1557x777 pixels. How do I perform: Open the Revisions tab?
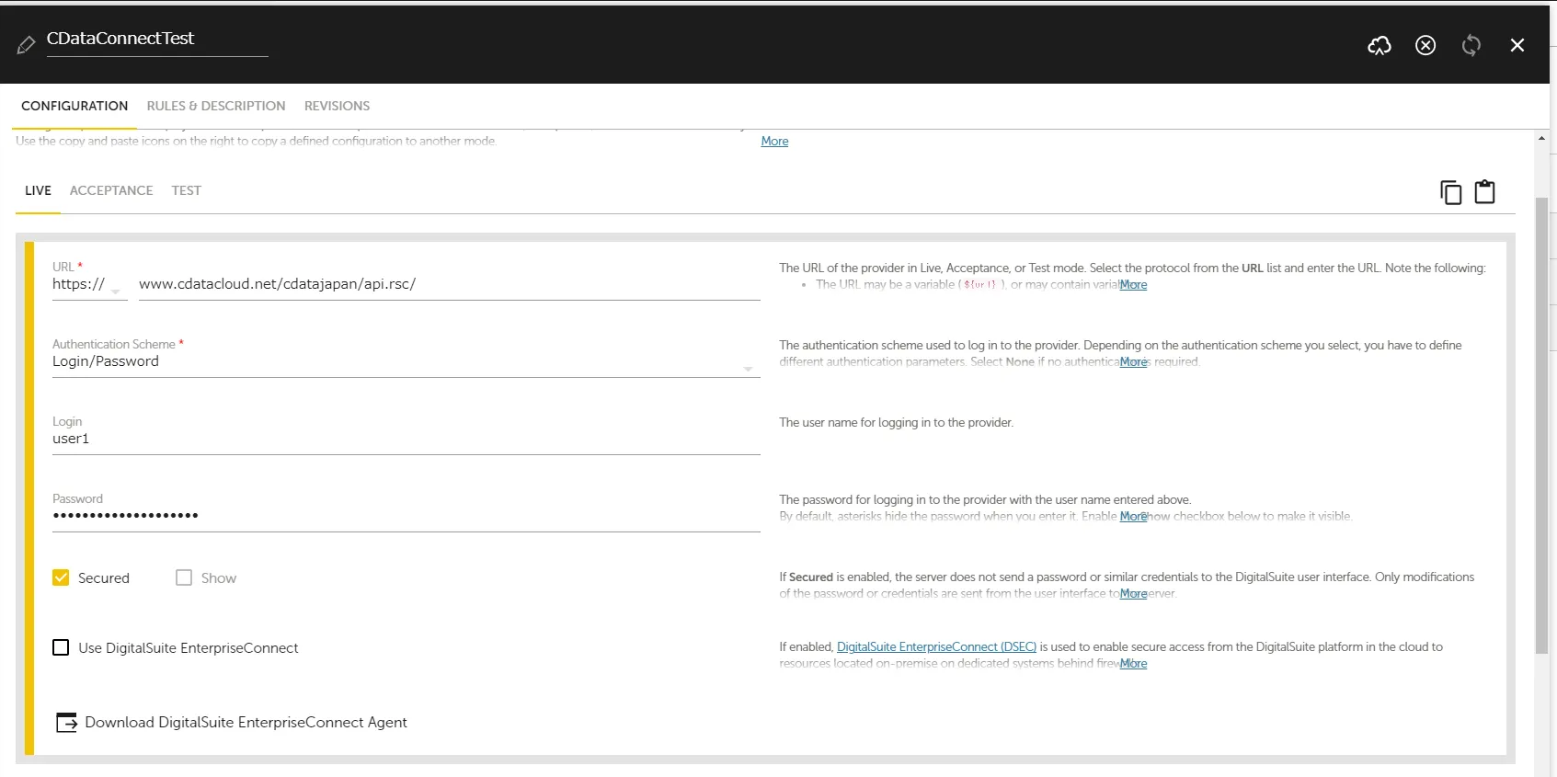click(x=337, y=106)
